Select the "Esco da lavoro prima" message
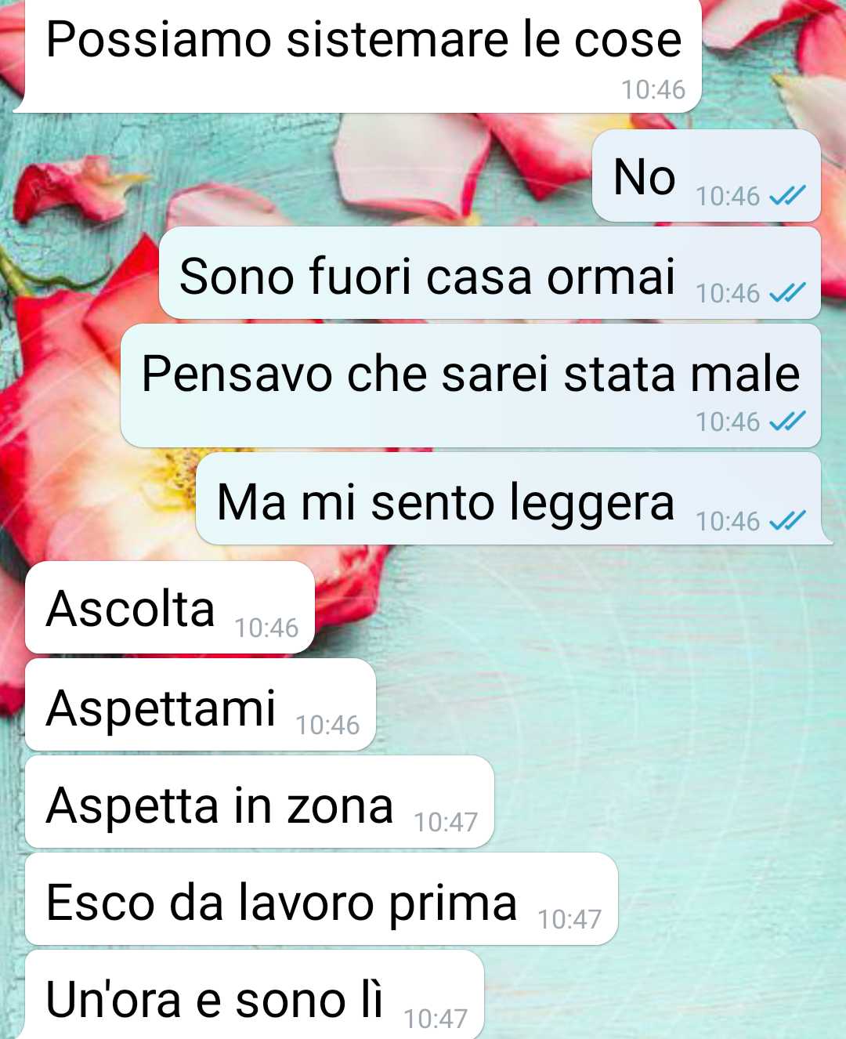The width and height of the screenshot is (846, 1039). (x=321, y=899)
